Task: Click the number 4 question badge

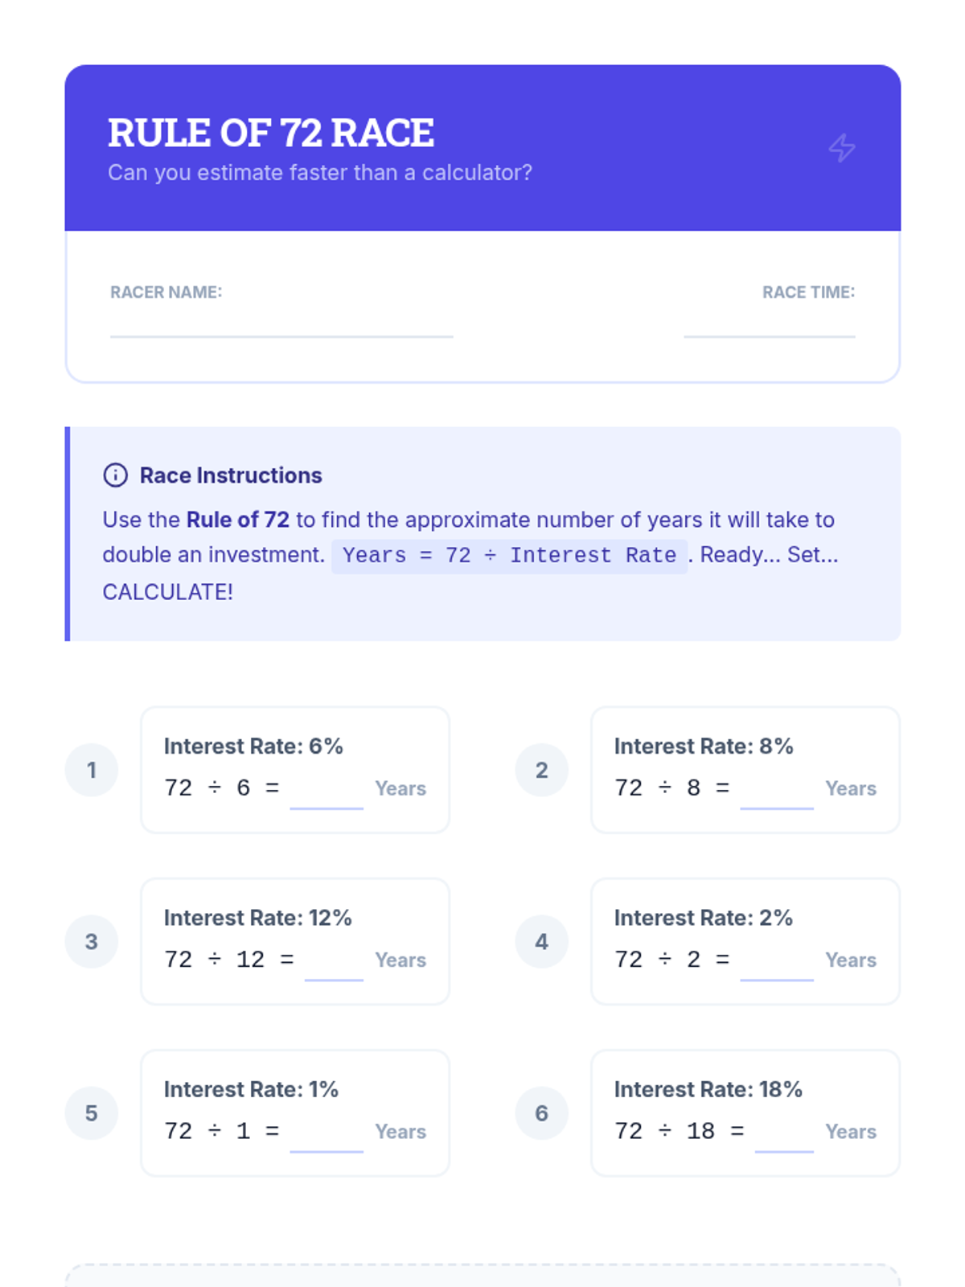Action: point(542,941)
